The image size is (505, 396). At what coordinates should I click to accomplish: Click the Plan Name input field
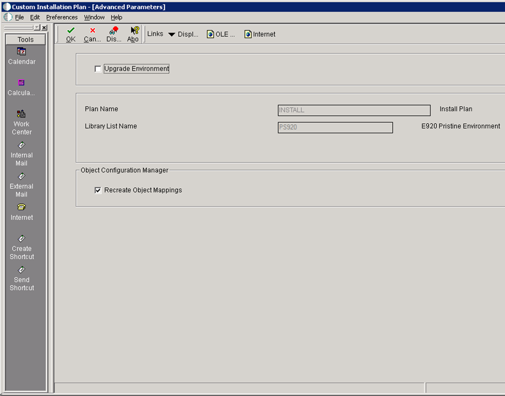(x=354, y=110)
